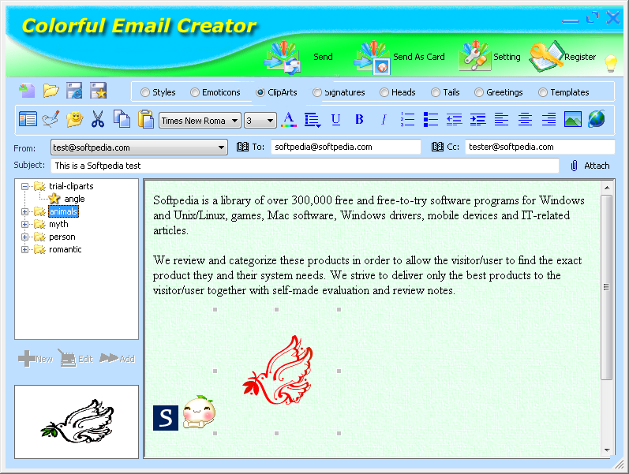Select the Emoticons radio button
This screenshot has height=474, width=629.
(x=195, y=92)
